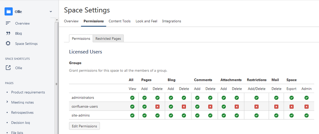Viewport: 319px width, 134px height.
Task: Click the Overview icon in sidebar
Action: (x=8, y=23)
